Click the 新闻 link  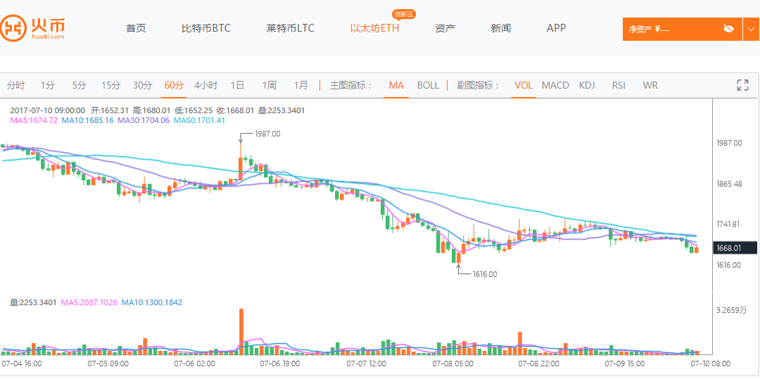(x=500, y=28)
